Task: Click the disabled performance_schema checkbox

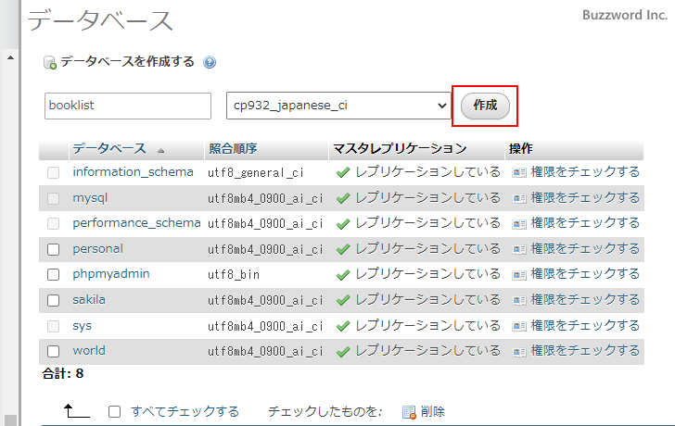Action: click(x=54, y=224)
